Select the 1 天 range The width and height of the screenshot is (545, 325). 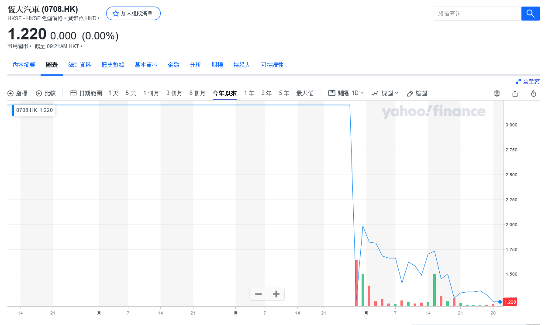click(x=114, y=93)
